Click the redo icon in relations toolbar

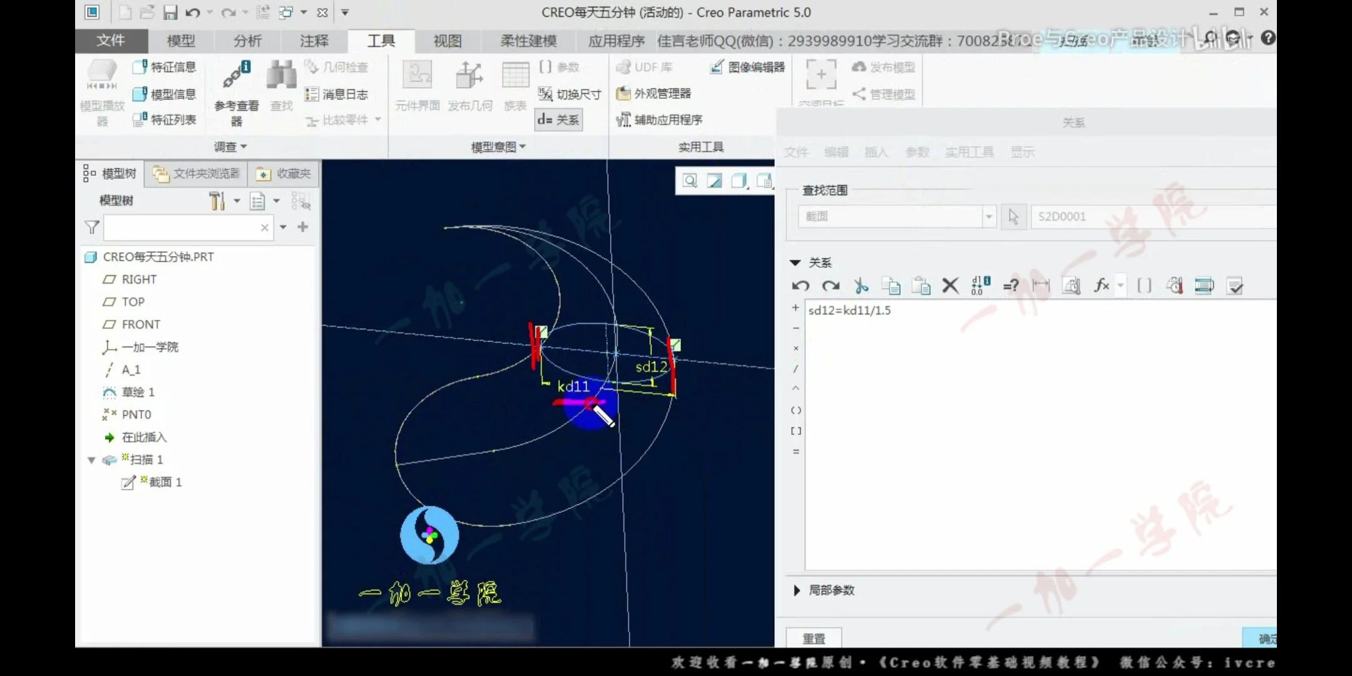pyautogui.click(x=831, y=286)
